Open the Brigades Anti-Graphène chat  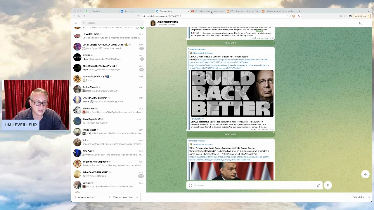109,163
